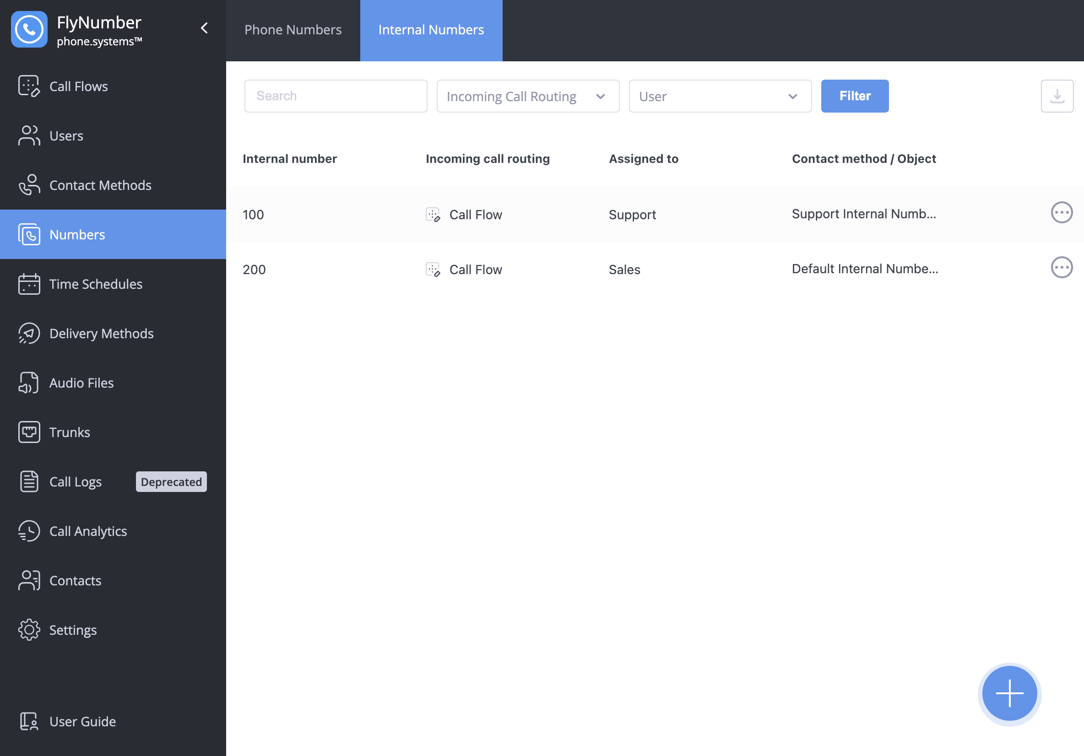Click the FlyNumber phone.systems title text
The height and width of the screenshot is (756, 1084).
pyautogui.click(x=99, y=31)
